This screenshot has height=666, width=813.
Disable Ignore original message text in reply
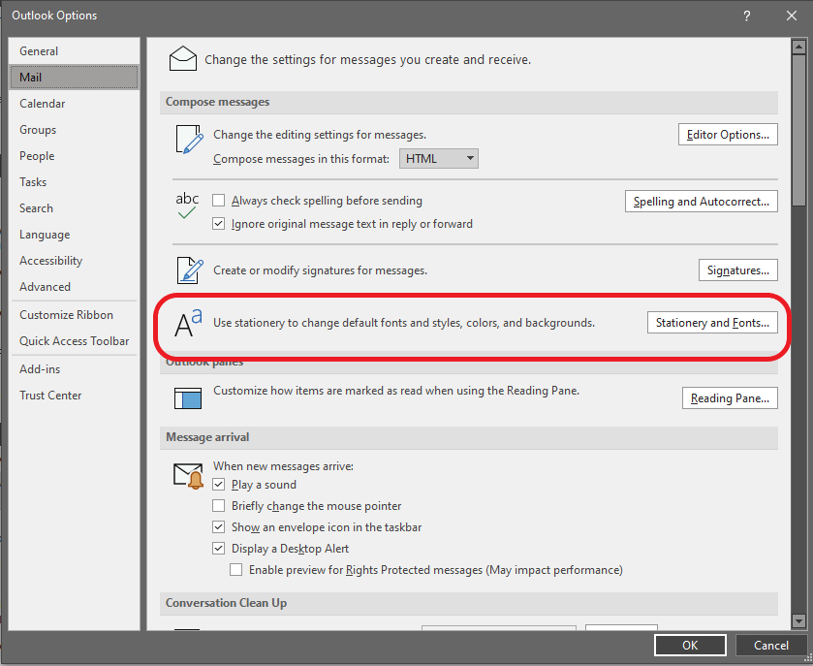point(219,223)
